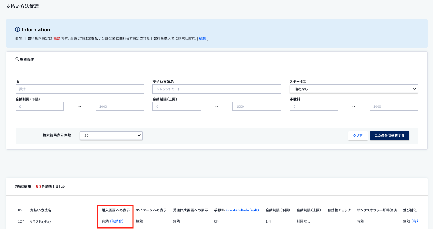The height and width of the screenshot is (229, 433).
Task: Click the マイページへの表示 column header
Action: point(151,210)
